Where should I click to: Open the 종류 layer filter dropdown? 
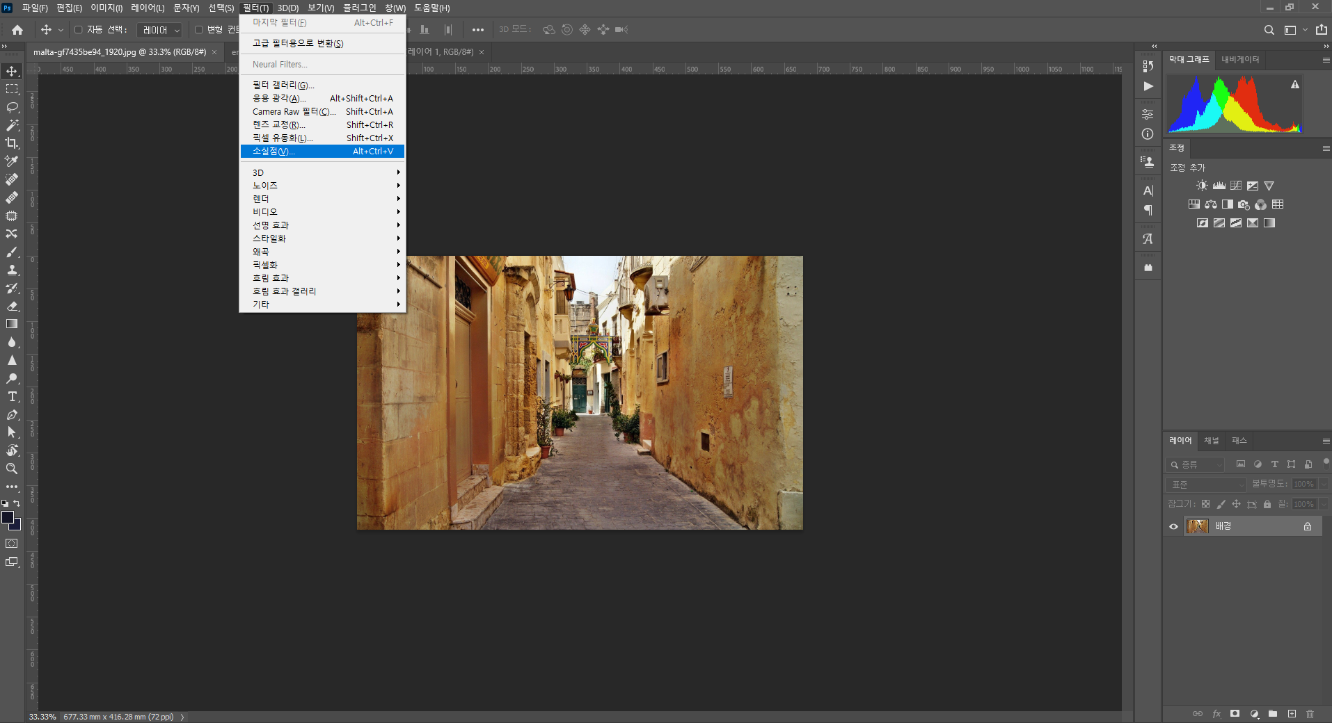pyautogui.click(x=1195, y=464)
